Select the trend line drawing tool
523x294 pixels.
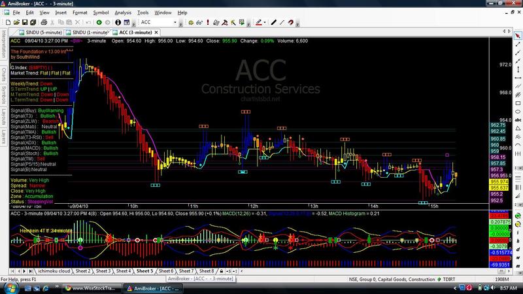tap(518, 44)
